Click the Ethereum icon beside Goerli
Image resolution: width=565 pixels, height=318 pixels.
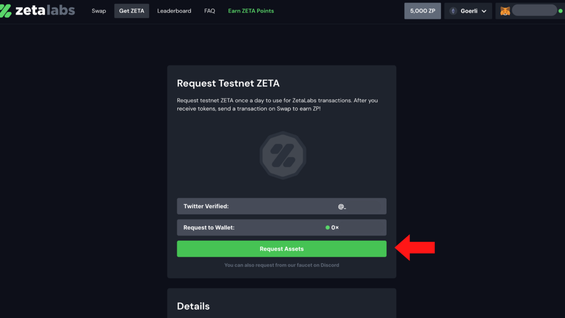pyautogui.click(x=453, y=11)
